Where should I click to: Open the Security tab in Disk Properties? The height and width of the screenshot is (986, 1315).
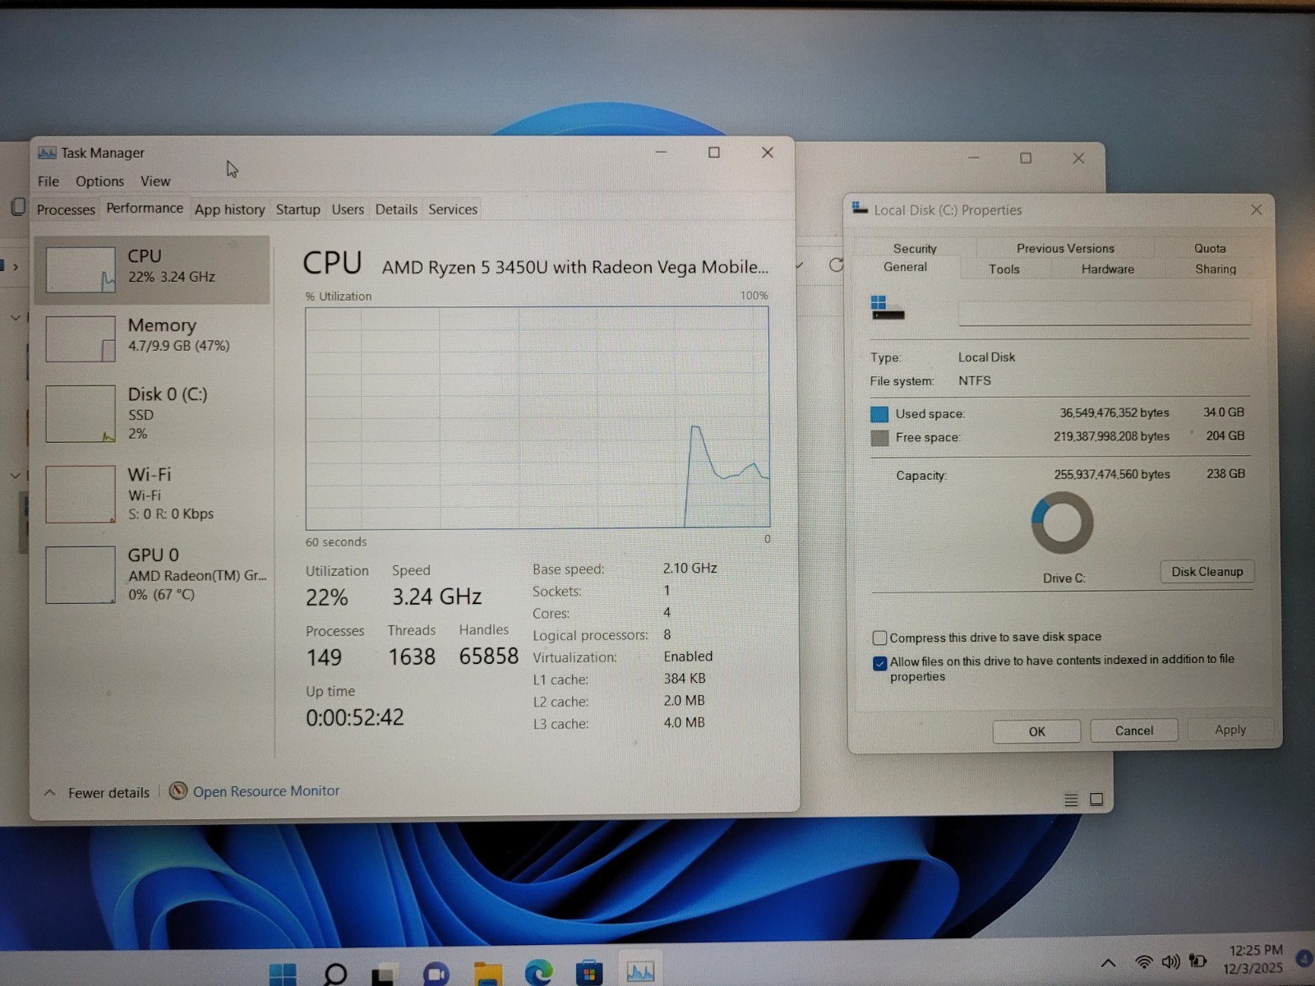click(x=915, y=248)
